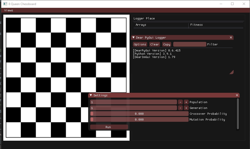
Task: Click the Crossover Probability slider
Action: coord(139,114)
